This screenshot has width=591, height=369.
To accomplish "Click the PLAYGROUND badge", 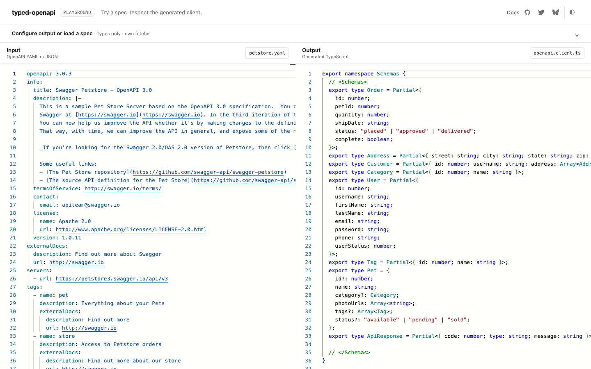I will point(77,12).
